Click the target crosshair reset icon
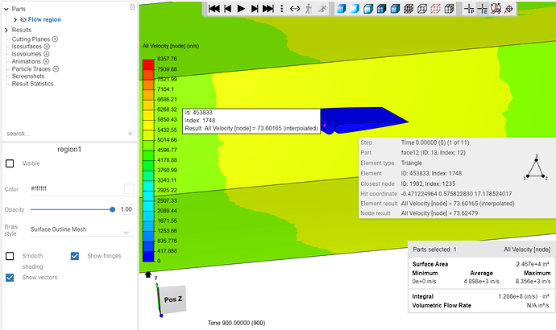The height and width of the screenshot is (330, 556). tap(509, 9)
